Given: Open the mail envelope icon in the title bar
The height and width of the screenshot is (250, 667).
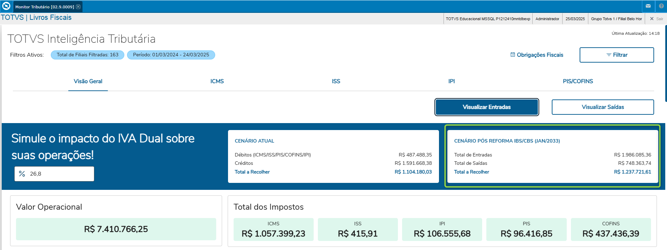Looking at the screenshot, I should pyautogui.click(x=648, y=6).
